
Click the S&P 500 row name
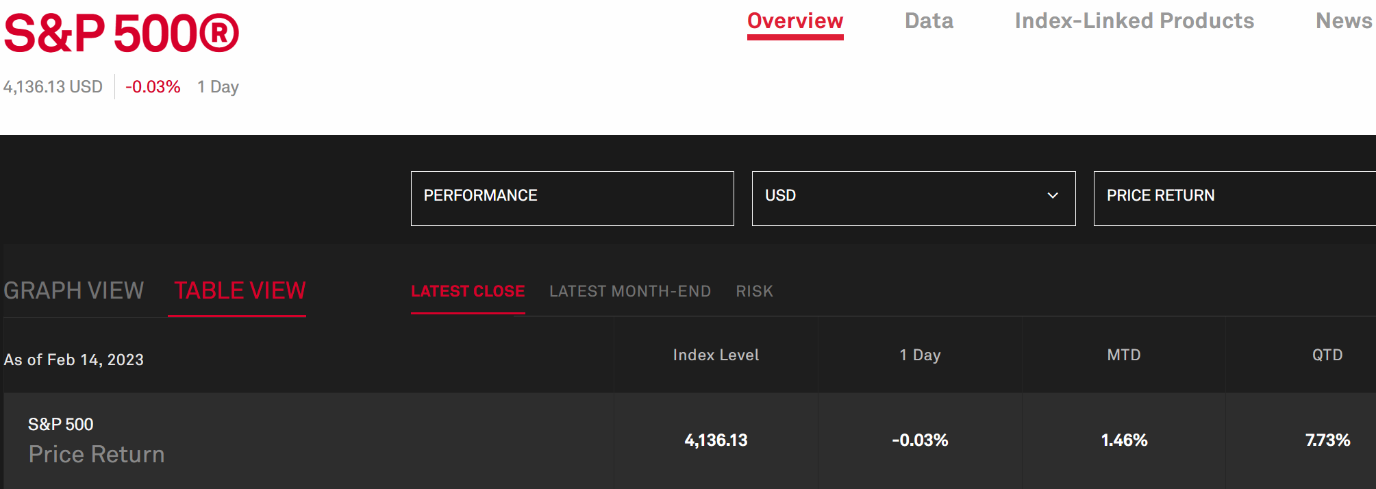click(61, 424)
